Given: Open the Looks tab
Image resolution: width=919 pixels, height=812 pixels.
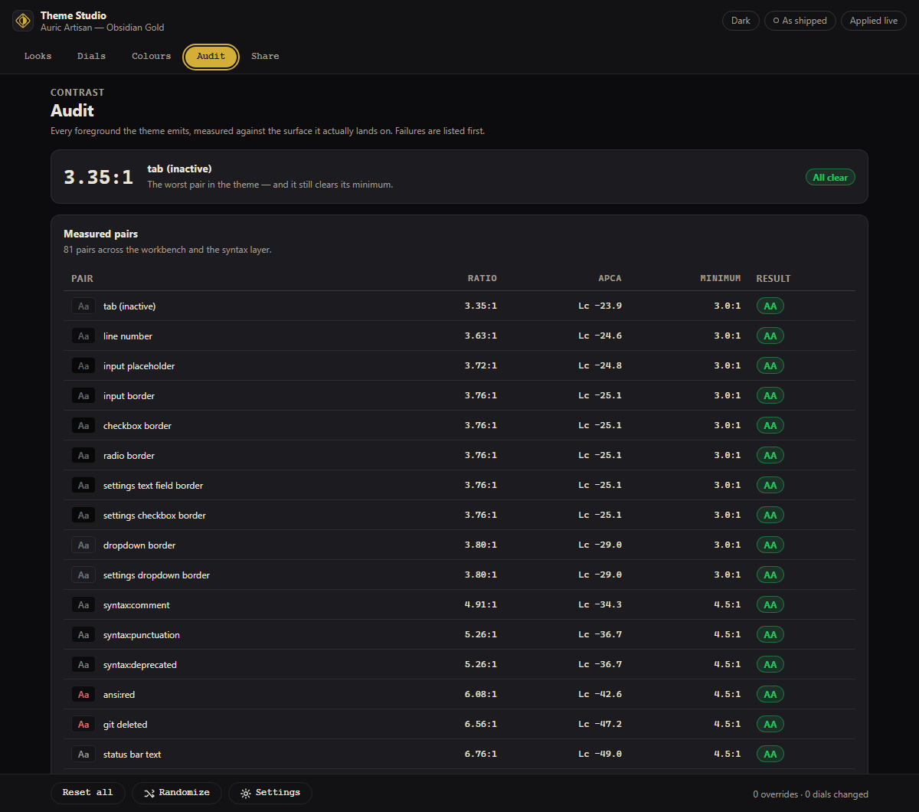Looking at the screenshot, I should pos(38,56).
